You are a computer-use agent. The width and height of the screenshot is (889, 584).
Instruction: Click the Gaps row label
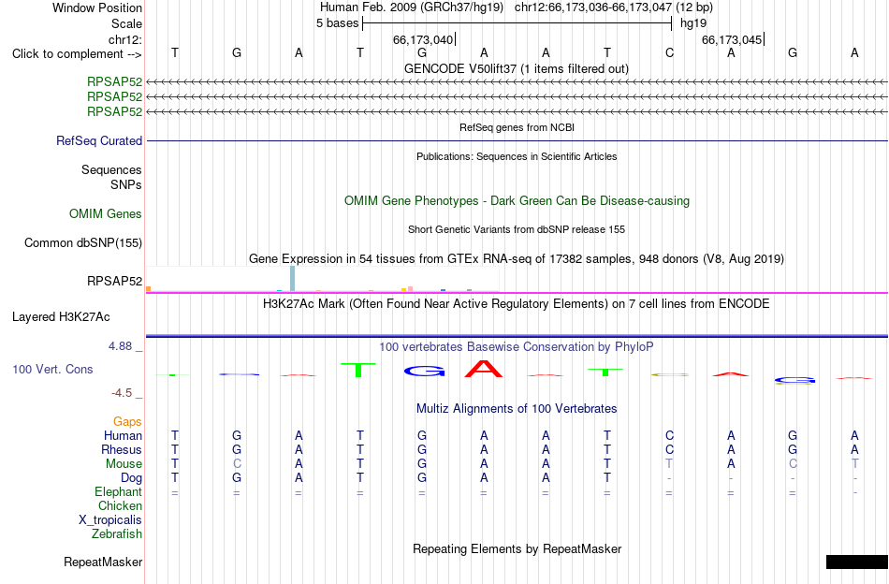pos(127,421)
